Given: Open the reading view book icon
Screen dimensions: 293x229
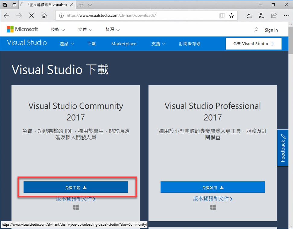Looking at the screenshot, I should pos(222,15).
